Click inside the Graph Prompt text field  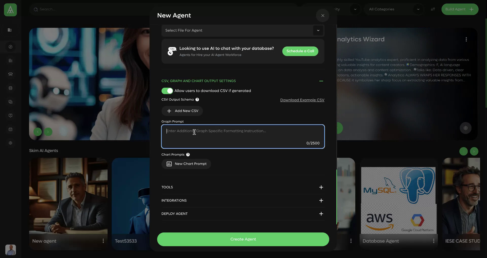pos(243,136)
